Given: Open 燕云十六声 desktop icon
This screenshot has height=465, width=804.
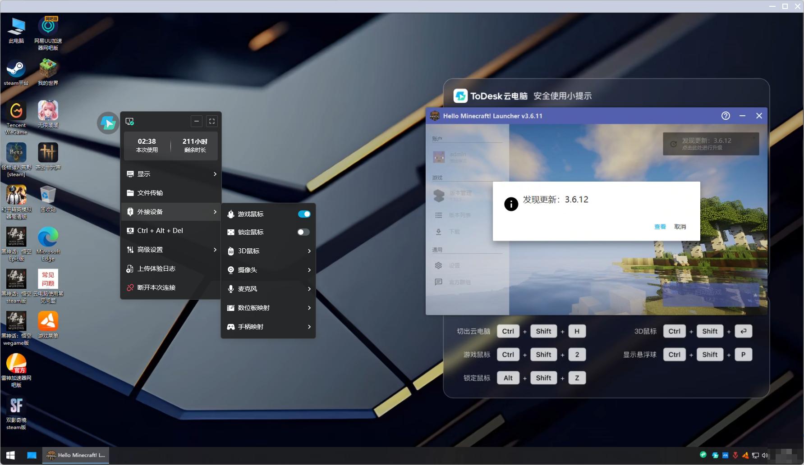Looking at the screenshot, I should [x=48, y=156].
